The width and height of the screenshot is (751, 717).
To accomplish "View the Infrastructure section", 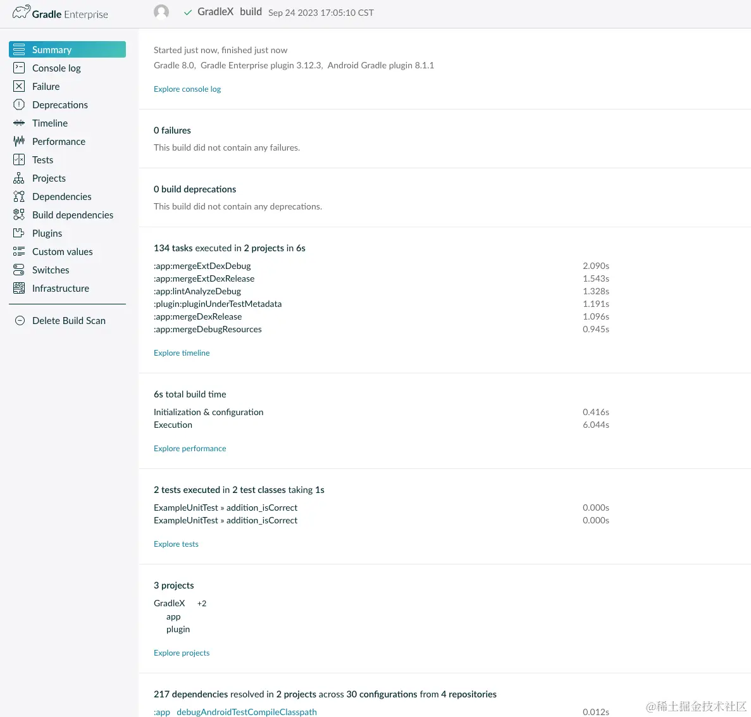I will 61,288.
